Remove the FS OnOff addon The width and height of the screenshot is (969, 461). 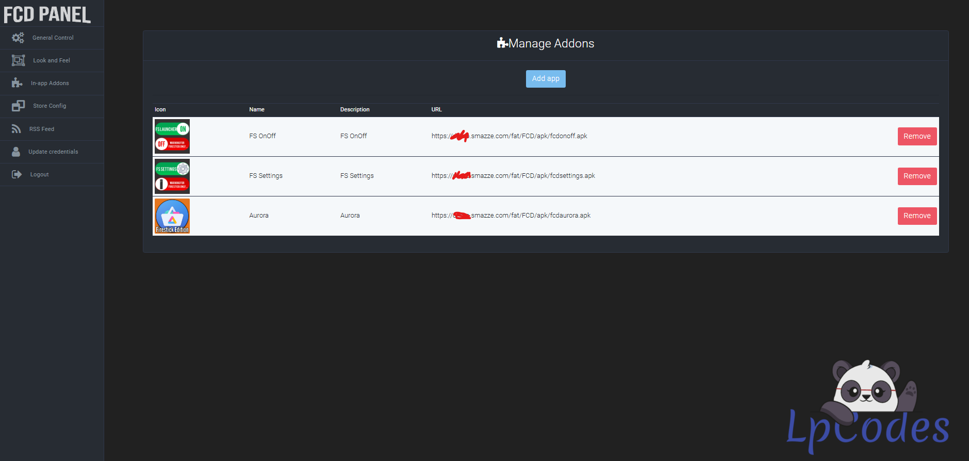pos(916,136)
